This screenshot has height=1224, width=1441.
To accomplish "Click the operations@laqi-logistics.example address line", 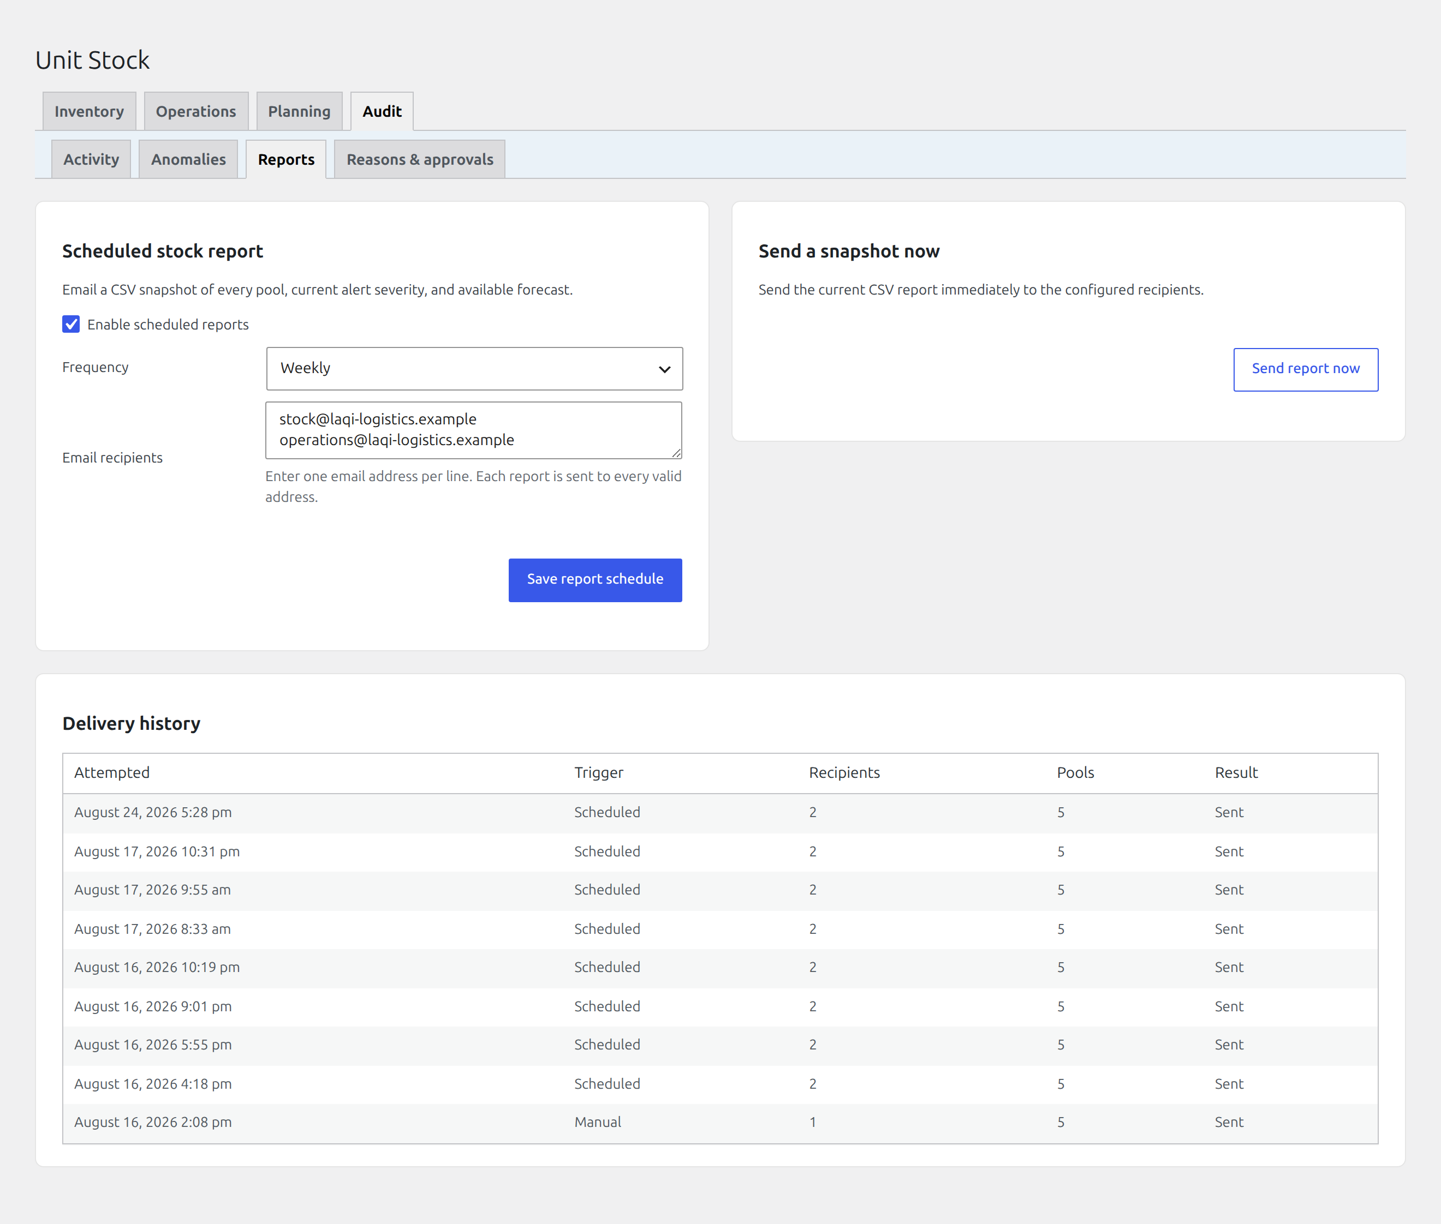I will (x=396, y=440).
